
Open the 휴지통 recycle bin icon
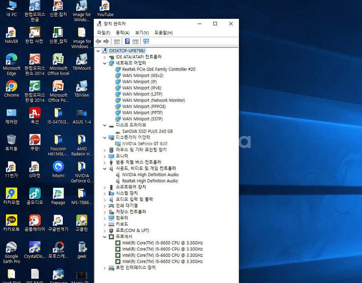(x=11, y=142)
